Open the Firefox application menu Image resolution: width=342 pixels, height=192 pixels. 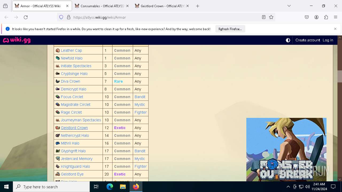point(336,17)
